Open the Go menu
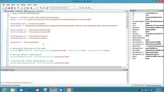The image size is (164, 92). 18,5
